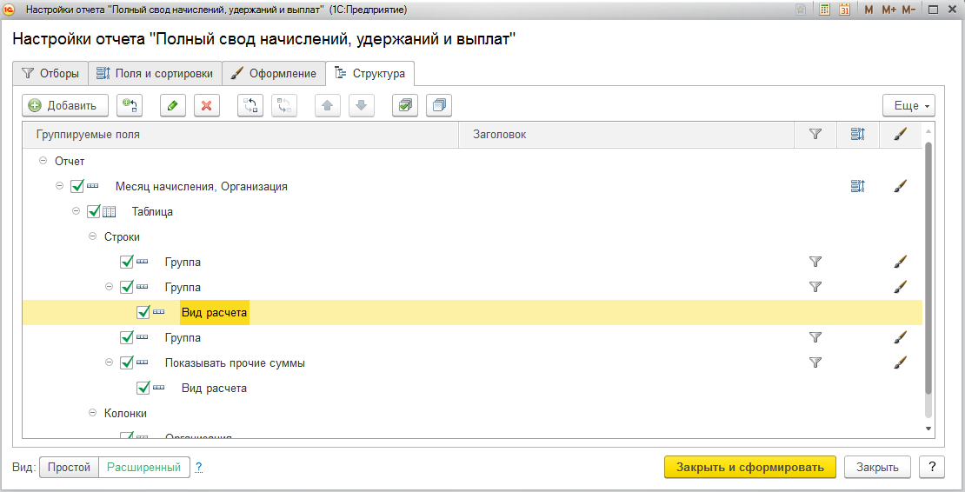Collapse the Отчет root node

[43, 161]
